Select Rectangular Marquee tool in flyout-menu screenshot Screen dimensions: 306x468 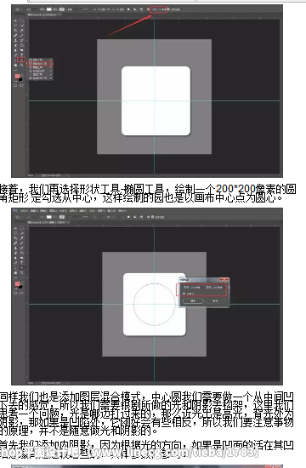(22, 20)
